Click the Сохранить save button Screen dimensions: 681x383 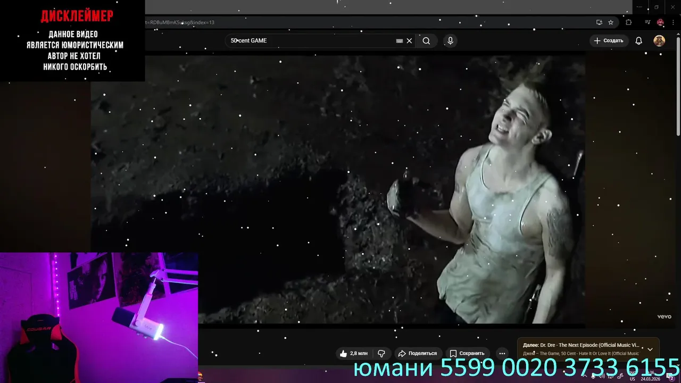[x=467, y=353]
